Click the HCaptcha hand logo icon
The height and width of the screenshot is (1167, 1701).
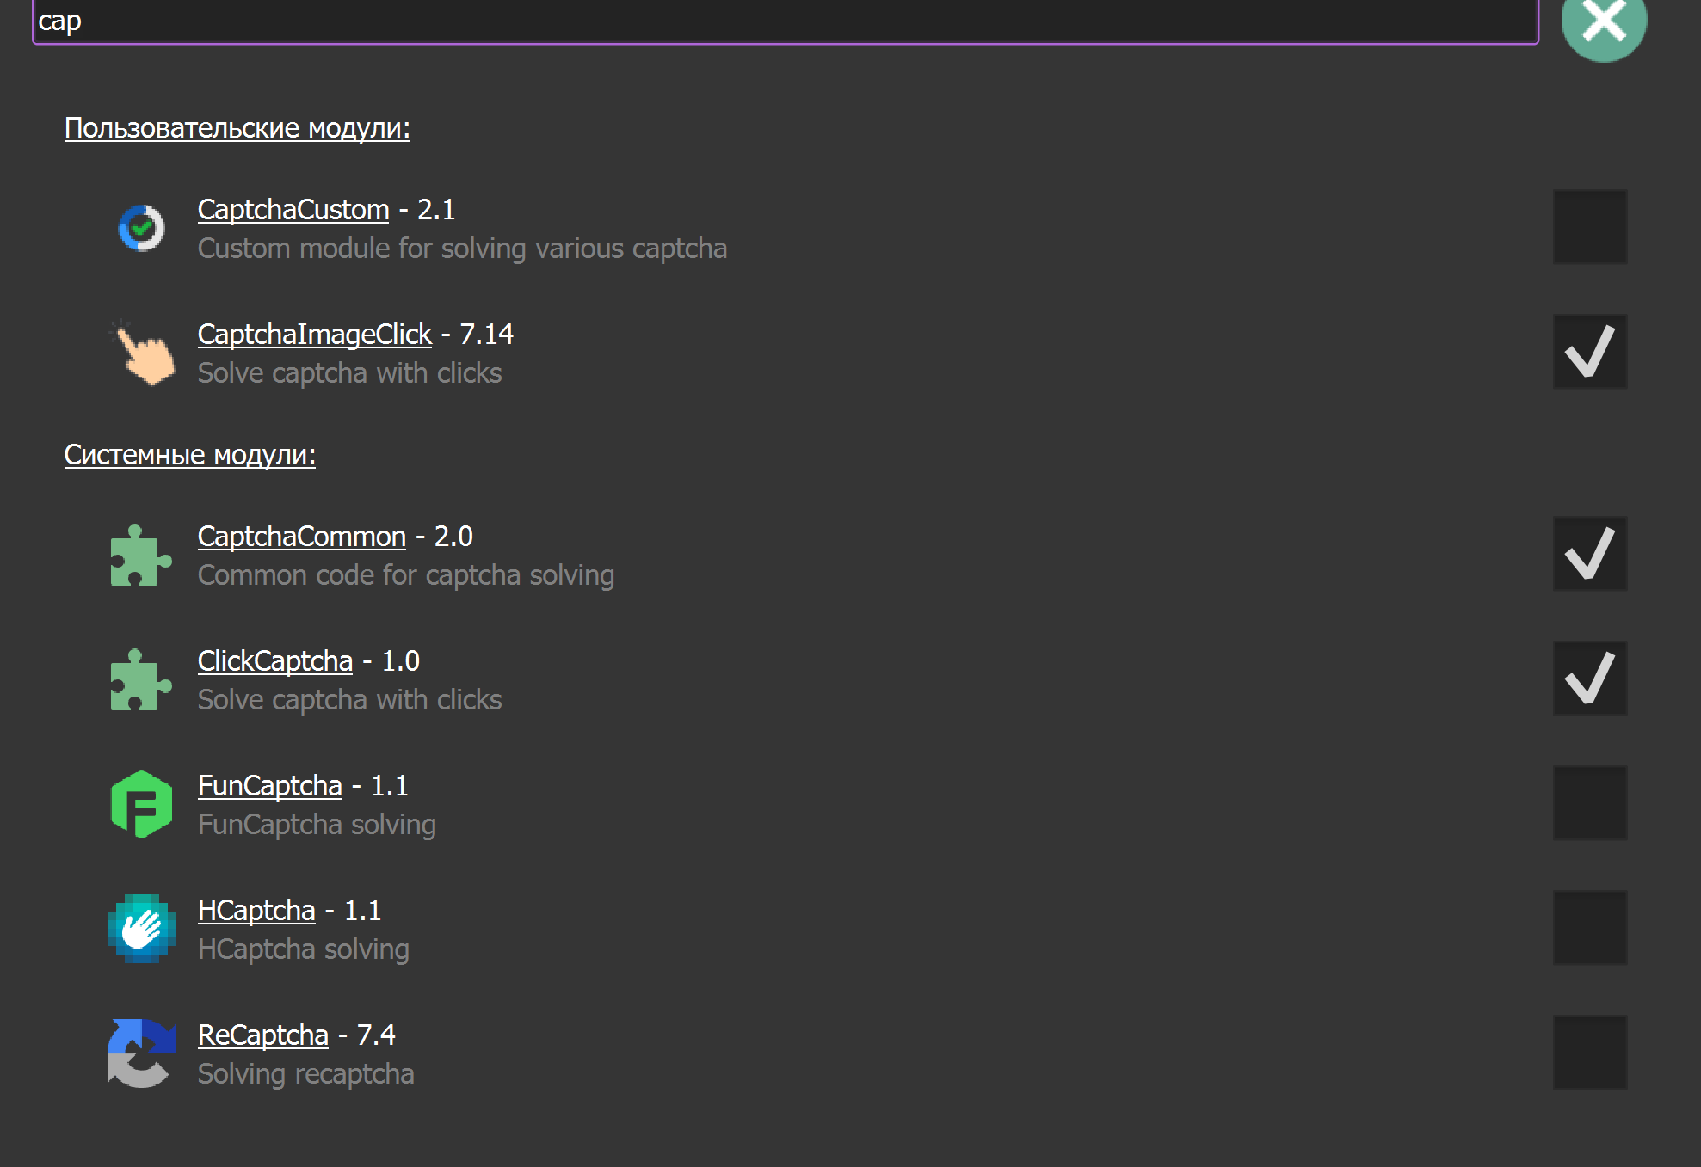[x=141, y=929]
